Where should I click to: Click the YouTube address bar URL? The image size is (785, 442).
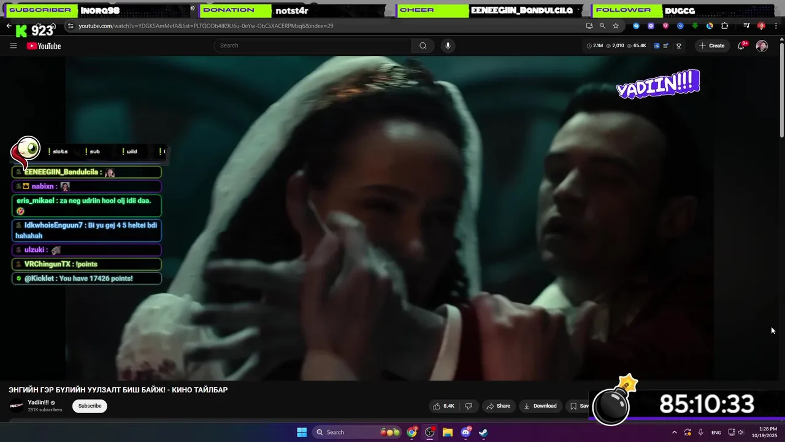pyautogui.click(x=206, y=26)
